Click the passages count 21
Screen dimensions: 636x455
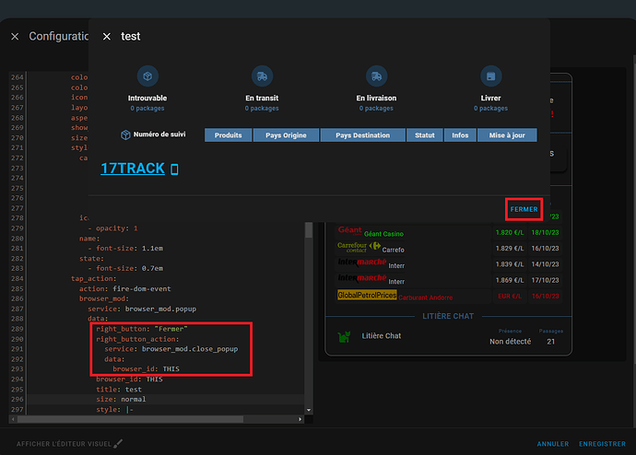[x=551, y=342]
